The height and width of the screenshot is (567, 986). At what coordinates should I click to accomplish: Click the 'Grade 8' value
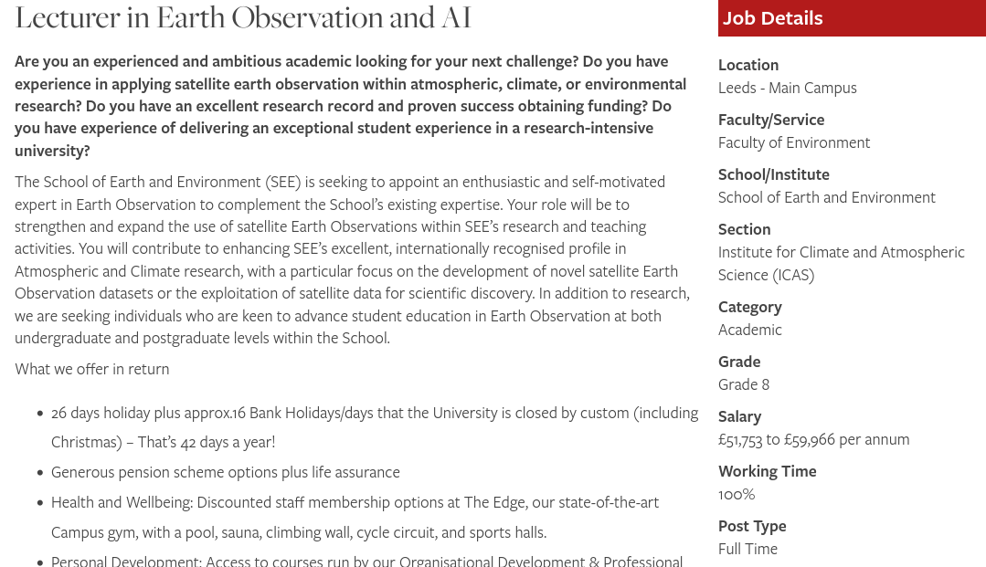[744, 384]
